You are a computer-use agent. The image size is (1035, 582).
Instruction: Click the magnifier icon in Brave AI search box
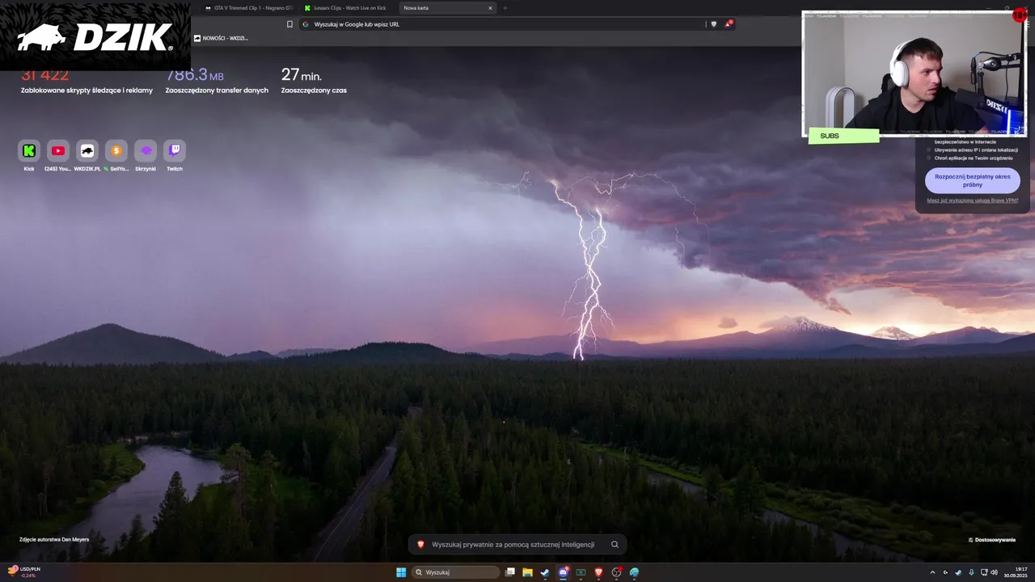click(615, 545)
